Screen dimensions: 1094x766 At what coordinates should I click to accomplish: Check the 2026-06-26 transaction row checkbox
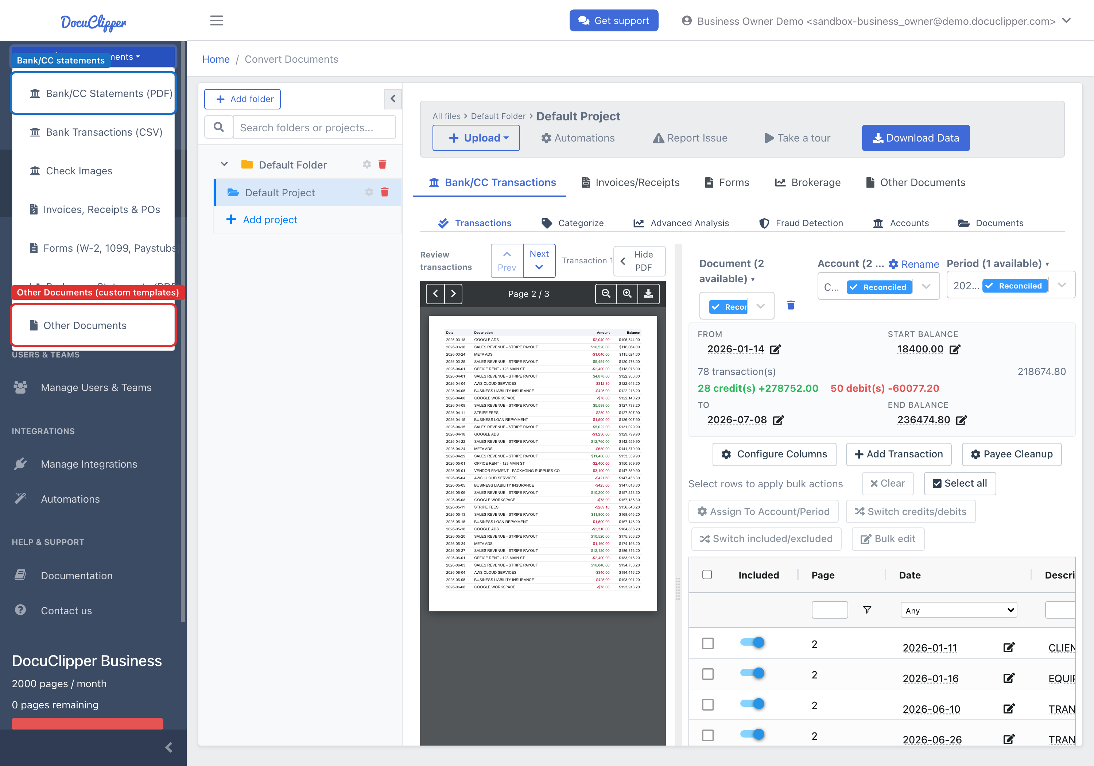707,735
